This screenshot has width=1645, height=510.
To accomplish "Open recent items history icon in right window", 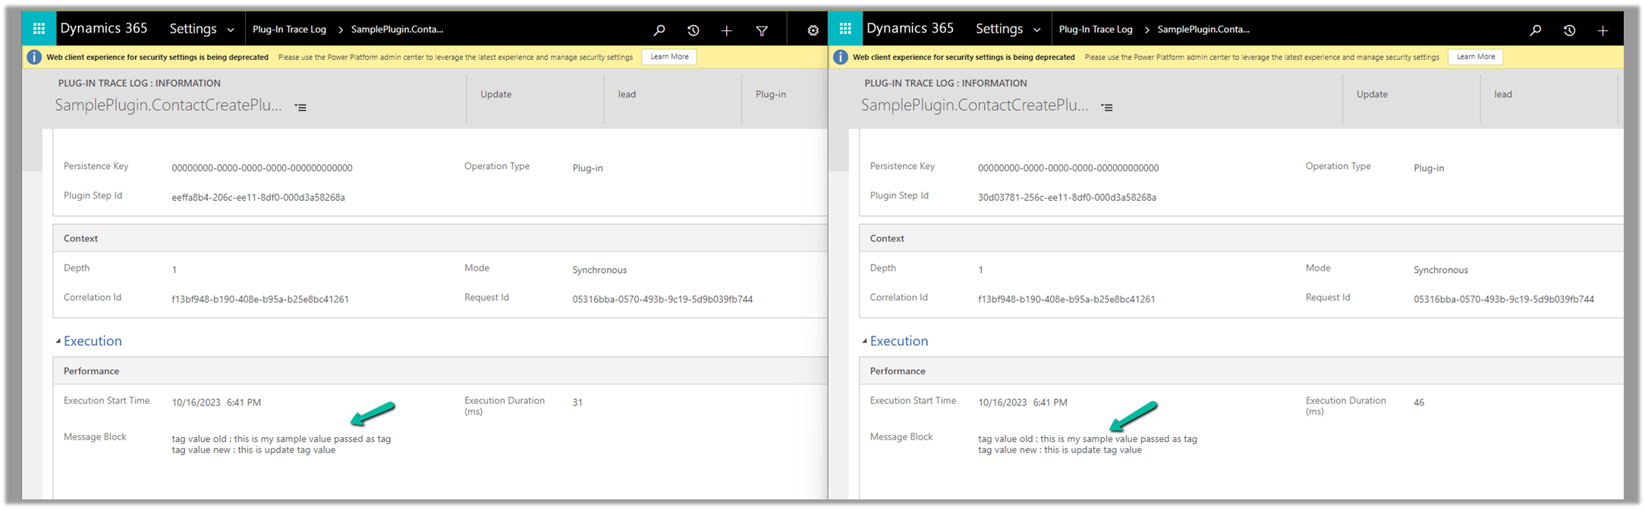I will pyautogui.click(x=1569, y=30).
